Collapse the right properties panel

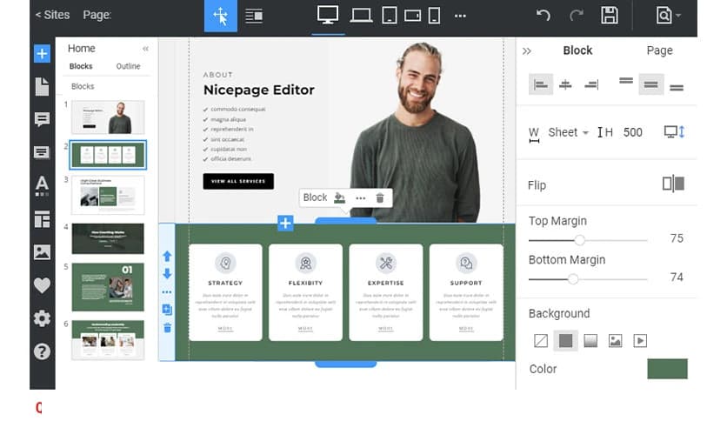click(x=527, y=51)
